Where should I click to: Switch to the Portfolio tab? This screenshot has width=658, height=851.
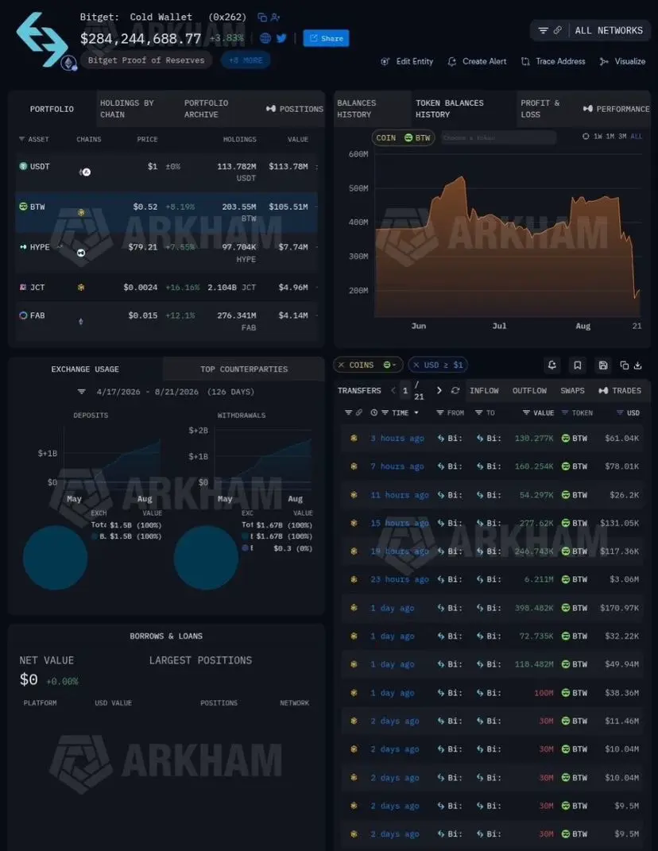[52, 109]
